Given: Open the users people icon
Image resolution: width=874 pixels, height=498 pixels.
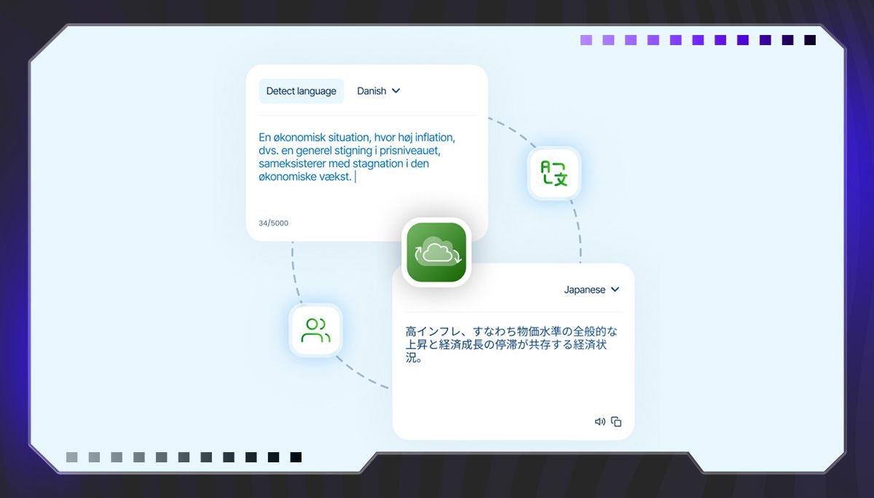Looking at the screenshot, I should [x=315, y=330].
